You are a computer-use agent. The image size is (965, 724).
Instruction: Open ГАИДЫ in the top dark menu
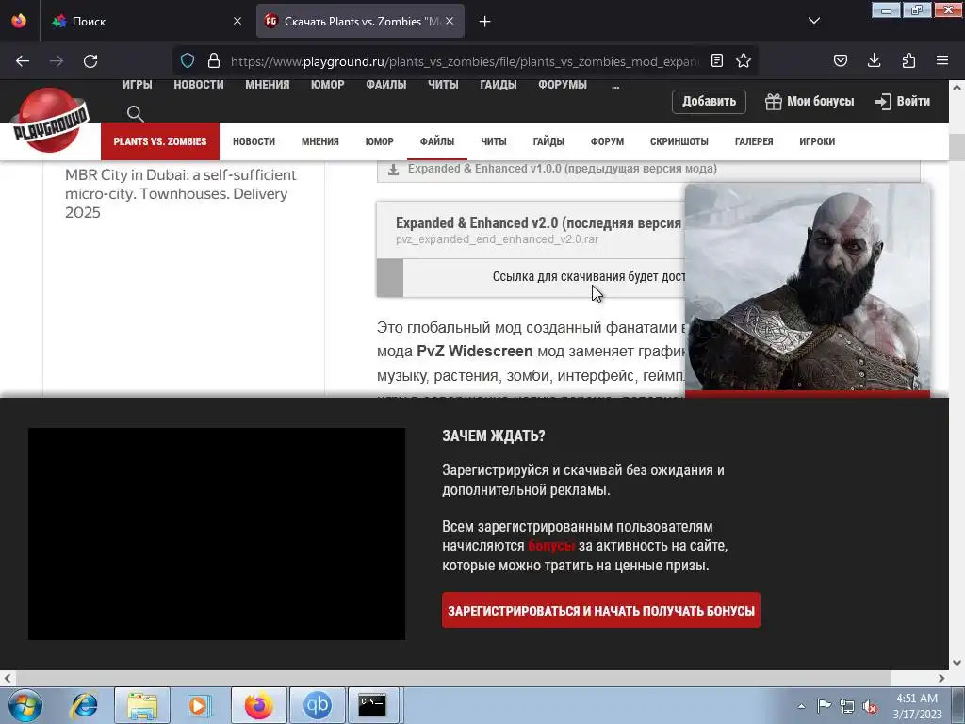click(x=498, y=85)
